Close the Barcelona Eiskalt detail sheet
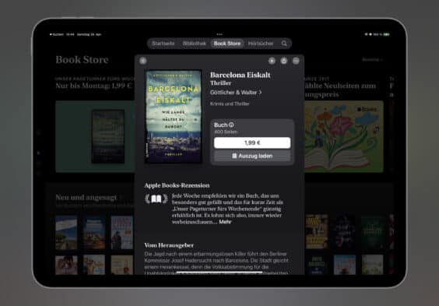Screen dimensions: 439x306 pos(142,61)
